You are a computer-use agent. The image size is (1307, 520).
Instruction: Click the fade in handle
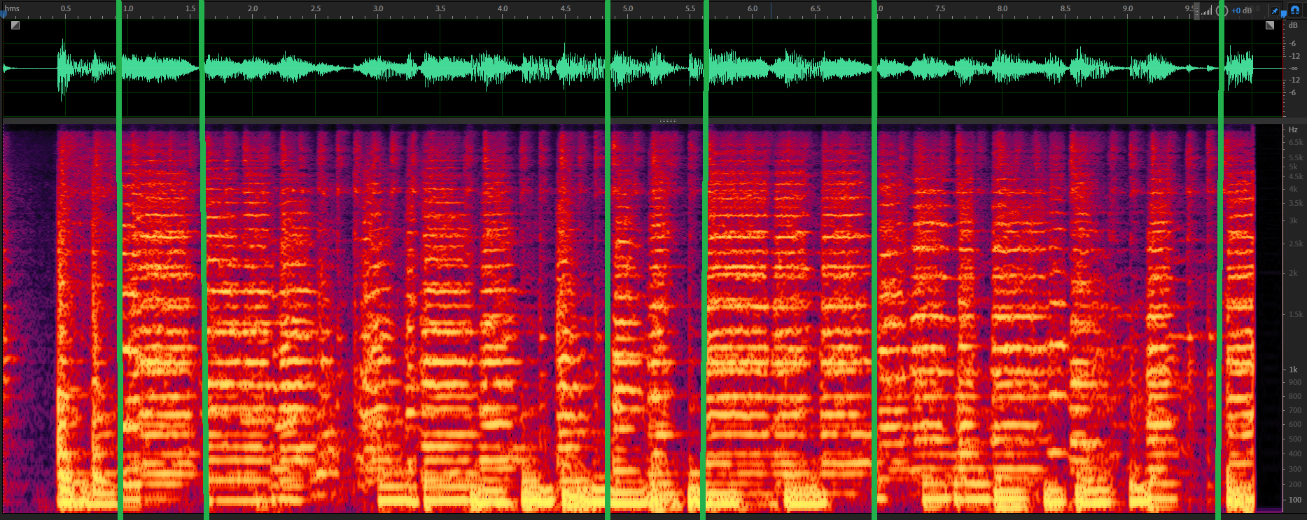[x=15, y=25]
